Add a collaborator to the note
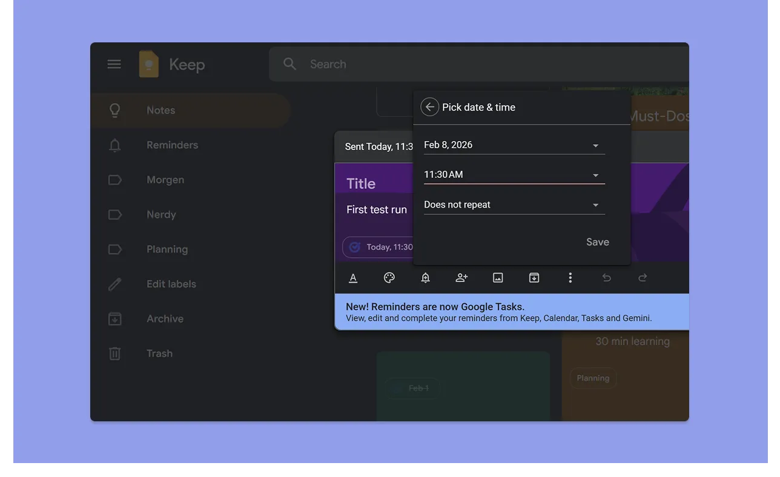This screenshot has height=477, width=780. [x=461, y=277]
